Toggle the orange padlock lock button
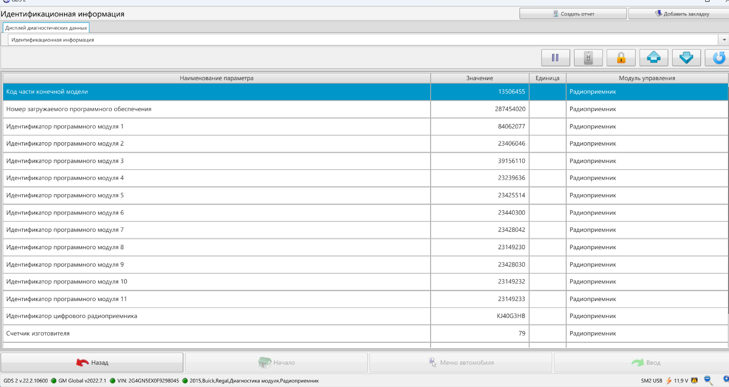 621,58
